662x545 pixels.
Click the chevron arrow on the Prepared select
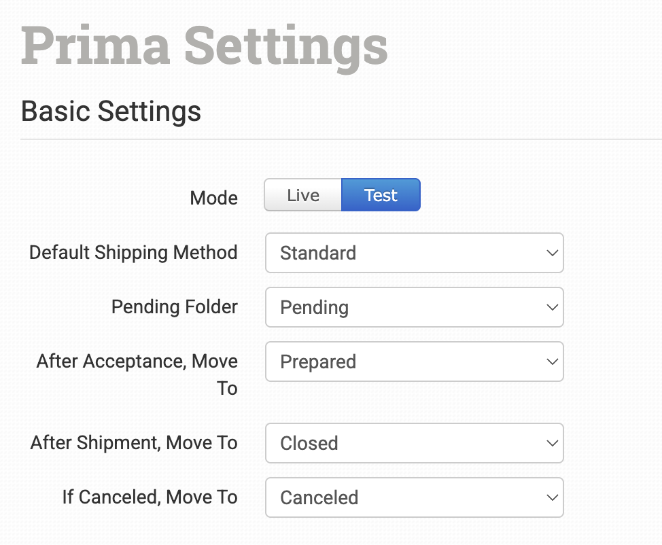(551, 362)
